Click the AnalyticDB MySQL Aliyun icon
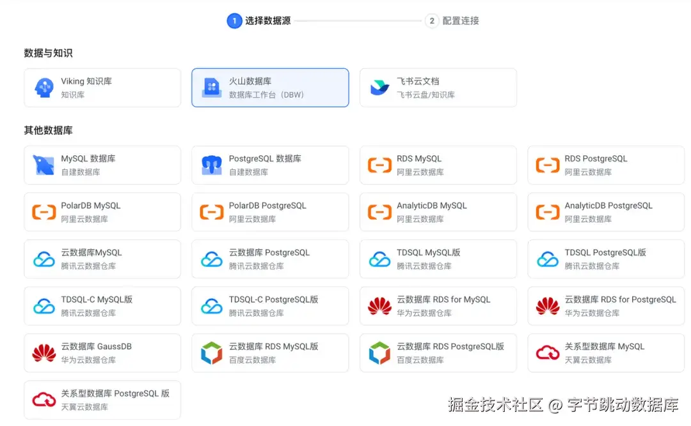The height and width of the screenshot is (426, 691). coord(379,212)
